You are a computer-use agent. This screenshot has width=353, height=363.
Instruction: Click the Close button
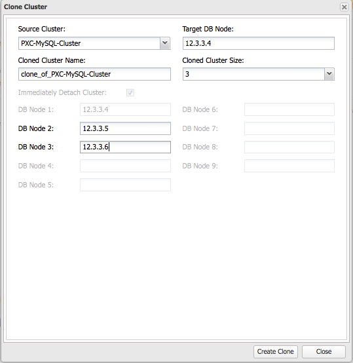pyautogui.click(x=324, y=352)
